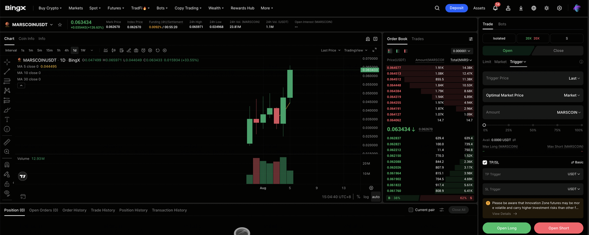The image size is (589, 235).
Task: Open notifications bell with badge 14
Action: (x=495, y=8)
